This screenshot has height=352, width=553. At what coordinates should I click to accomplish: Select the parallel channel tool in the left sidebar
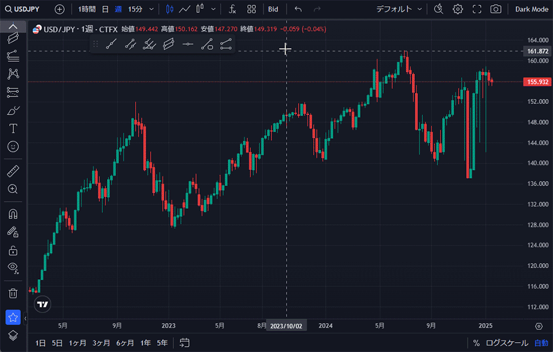(13, 38)
